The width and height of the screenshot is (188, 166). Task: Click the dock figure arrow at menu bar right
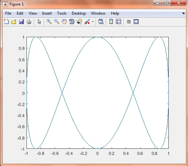pyautogui.click(x=183, y=13)
